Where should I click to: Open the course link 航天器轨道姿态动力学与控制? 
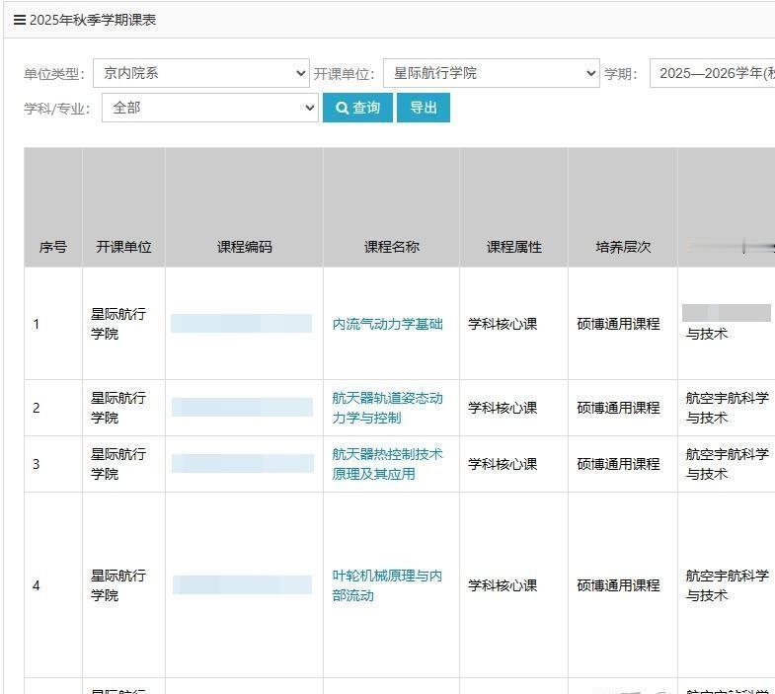387,408
